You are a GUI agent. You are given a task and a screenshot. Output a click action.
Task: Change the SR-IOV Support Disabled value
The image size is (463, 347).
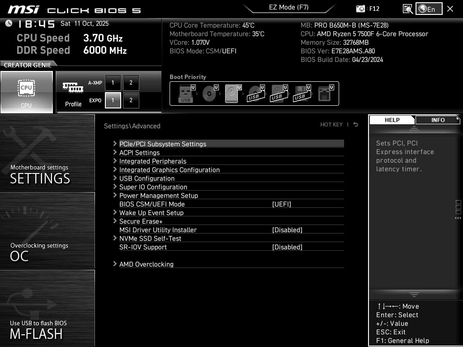[287, 247]
